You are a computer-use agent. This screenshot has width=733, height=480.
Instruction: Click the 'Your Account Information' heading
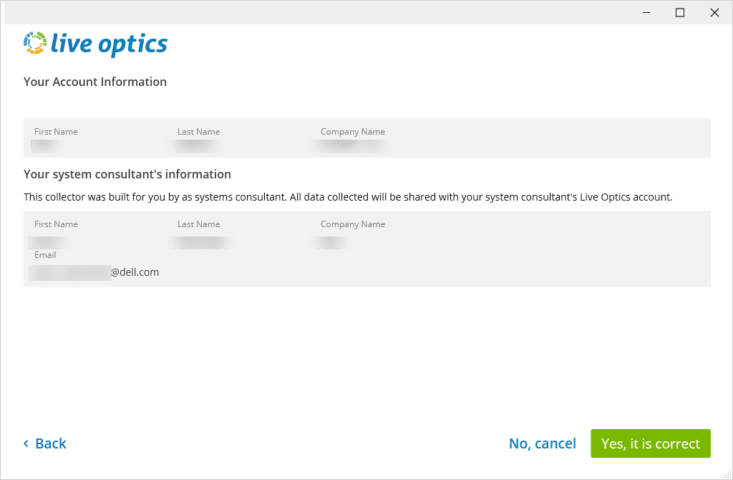tap(95, 82)
